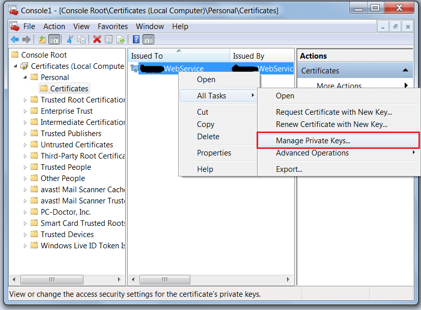Expand the Trusted Publishers node
Image resolution: width=421 pixels, height=310 pixels.
[25, 134]
